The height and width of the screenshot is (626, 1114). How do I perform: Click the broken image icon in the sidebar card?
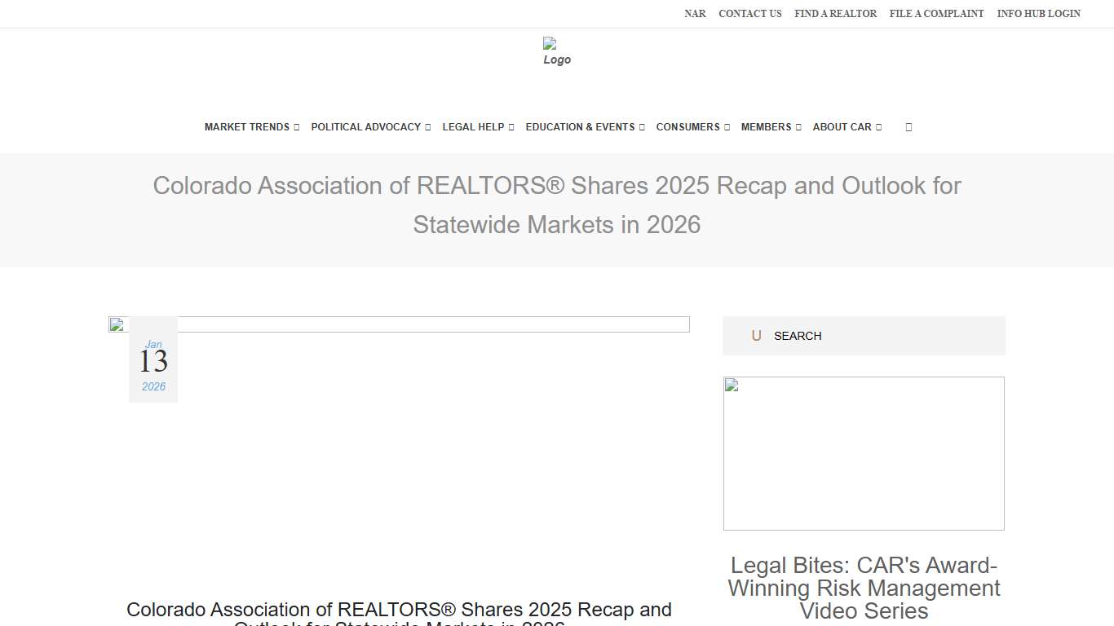(x=732, y=384)
